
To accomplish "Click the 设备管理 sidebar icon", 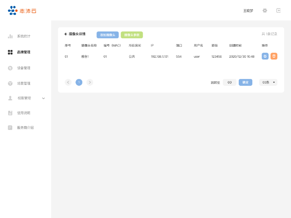I will coord(10,68).
